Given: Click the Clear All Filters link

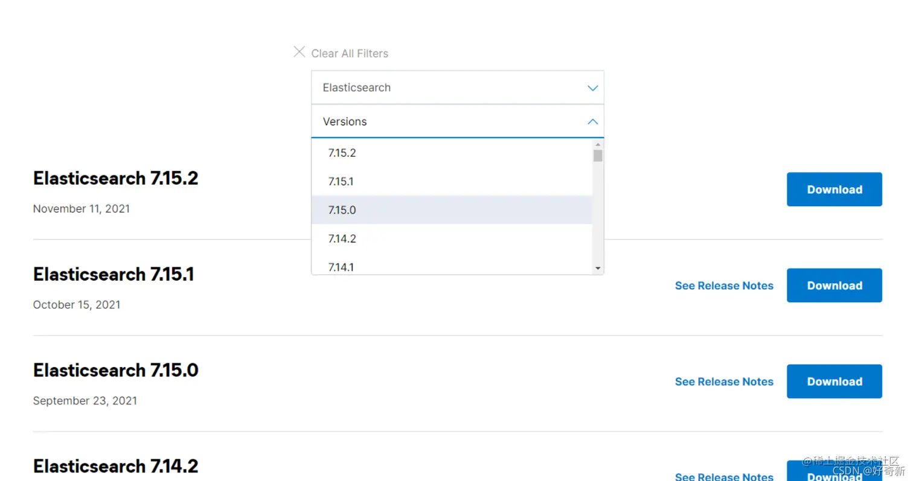Looking at the screenshot, I should coord(350,54).
